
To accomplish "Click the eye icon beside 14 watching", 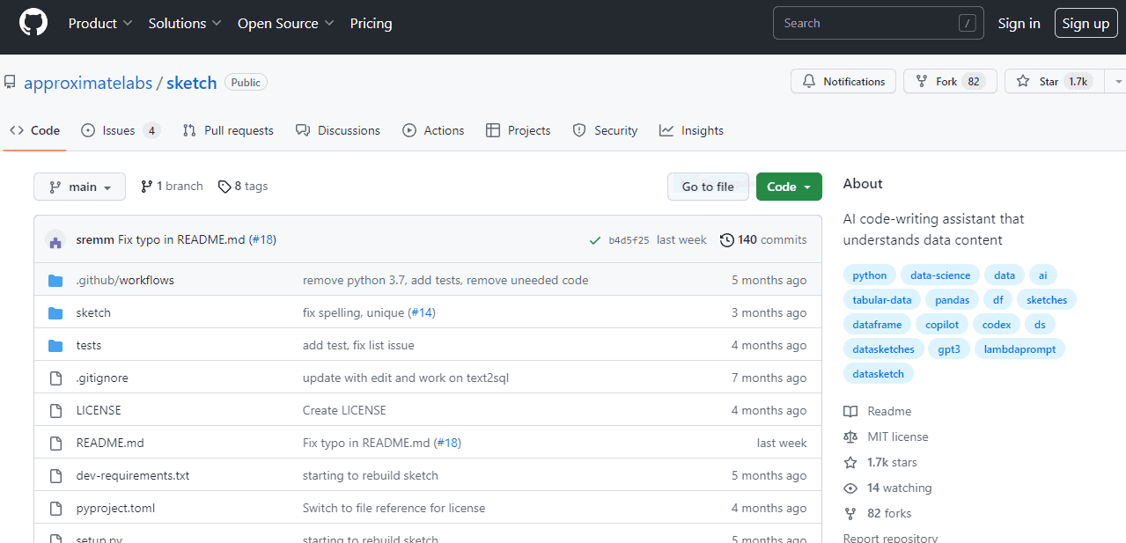I will (850, 488).
